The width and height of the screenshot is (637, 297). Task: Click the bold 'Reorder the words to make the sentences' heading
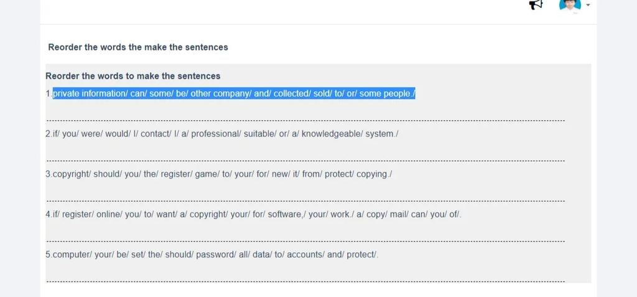click(x=133, y=76)
